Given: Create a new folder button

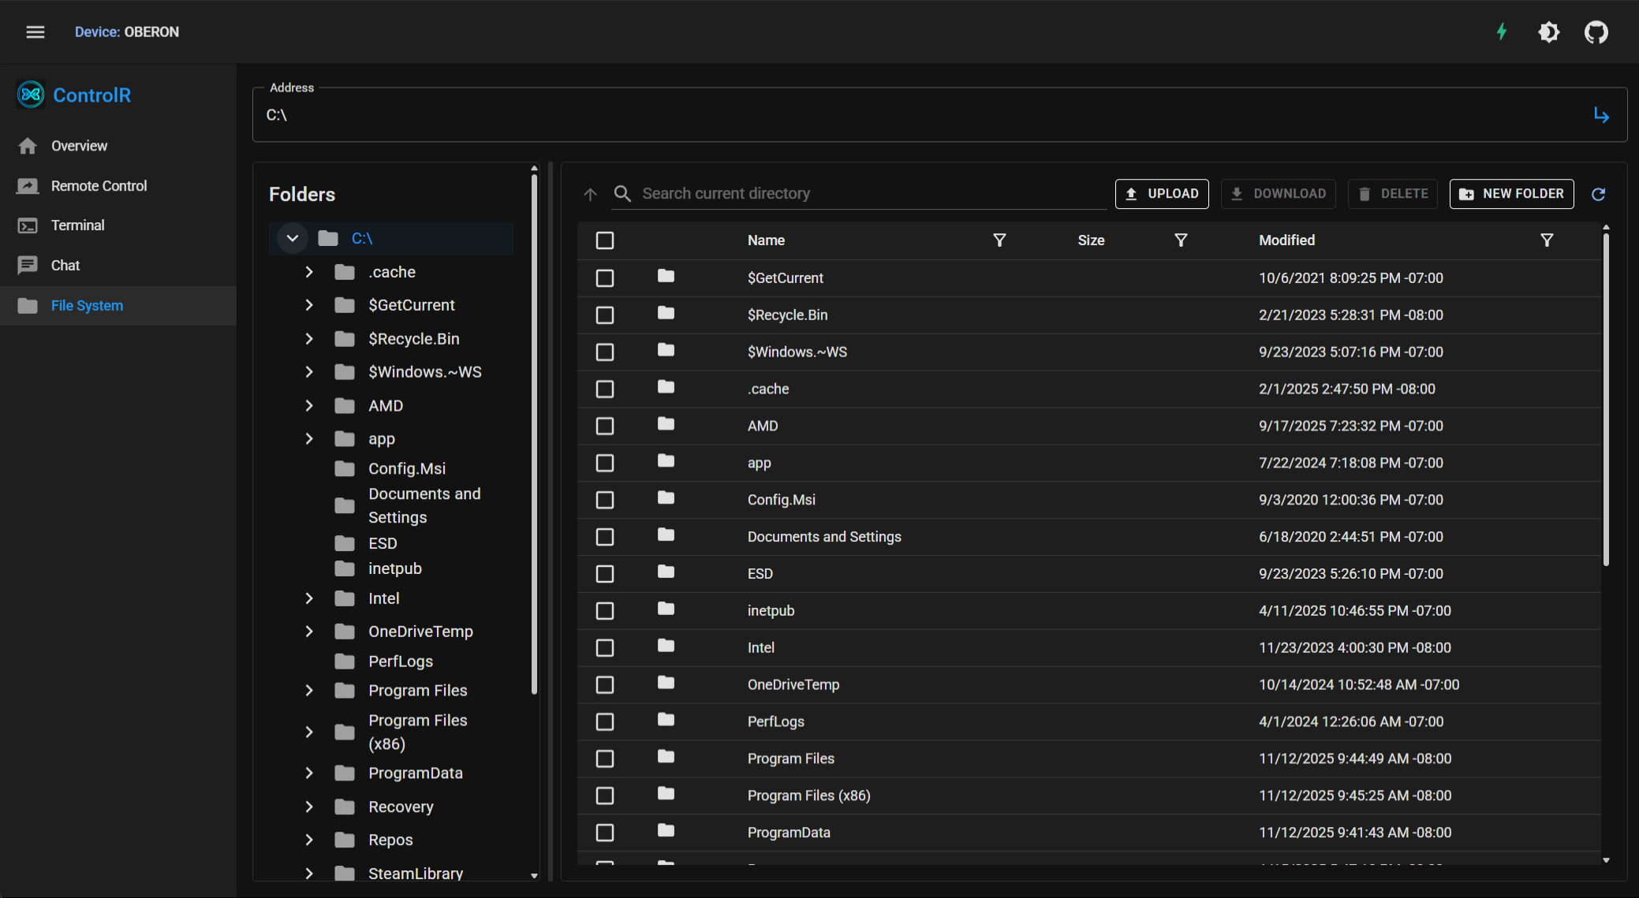Looking at the screenshot, I should click(1511, 194).
